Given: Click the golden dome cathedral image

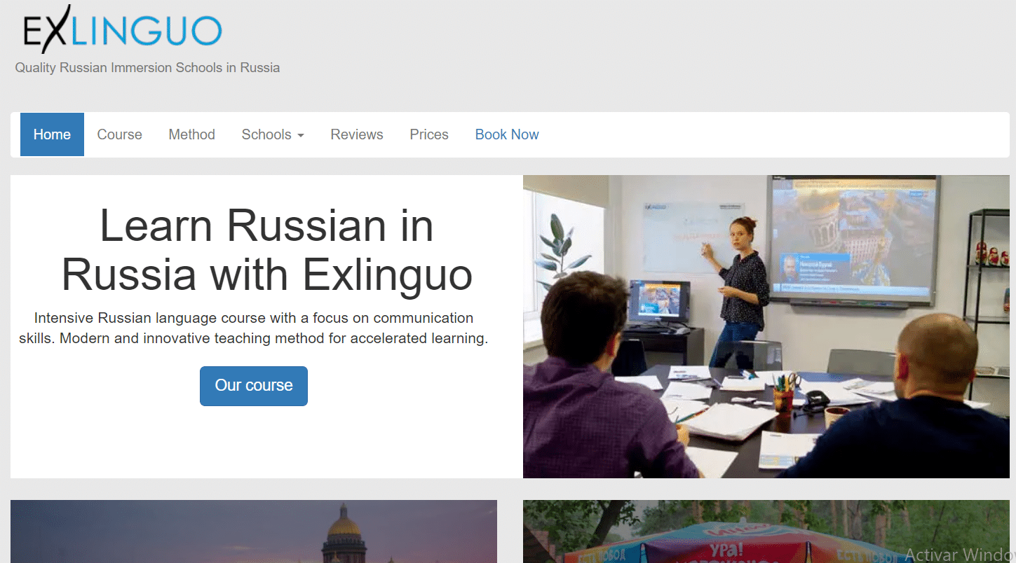Looking at the screenshot, I should coord(254,532).
